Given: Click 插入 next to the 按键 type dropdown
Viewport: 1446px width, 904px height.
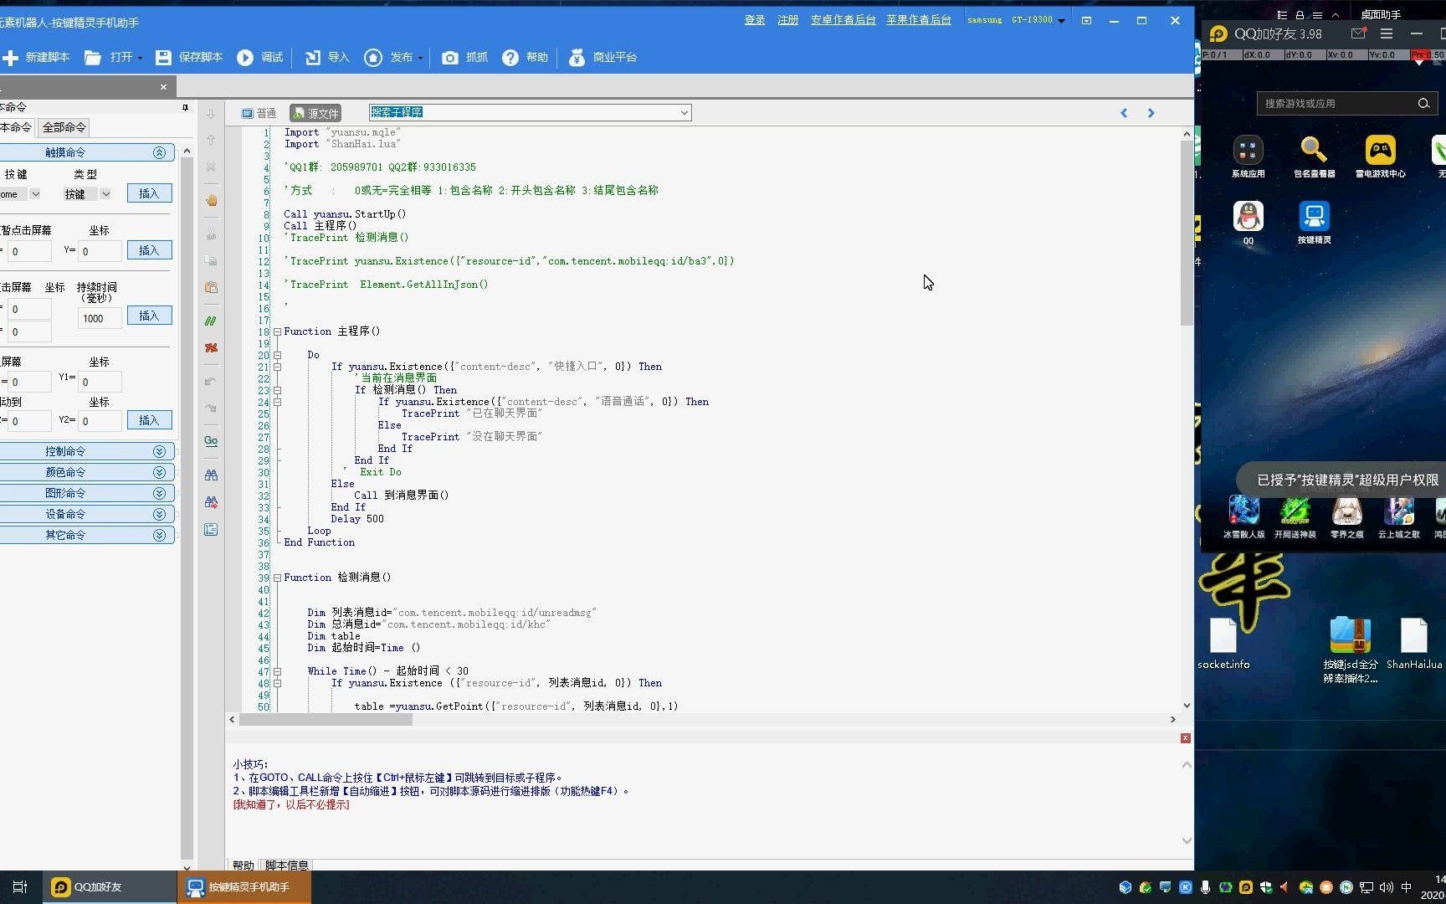Looking at the screenshot, I should (149, 193).
